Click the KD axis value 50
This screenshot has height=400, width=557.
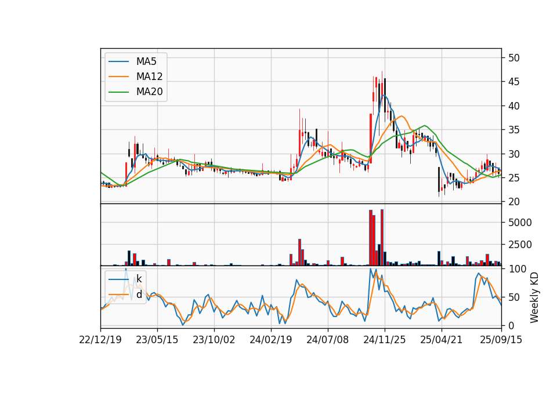pos(513,297)
